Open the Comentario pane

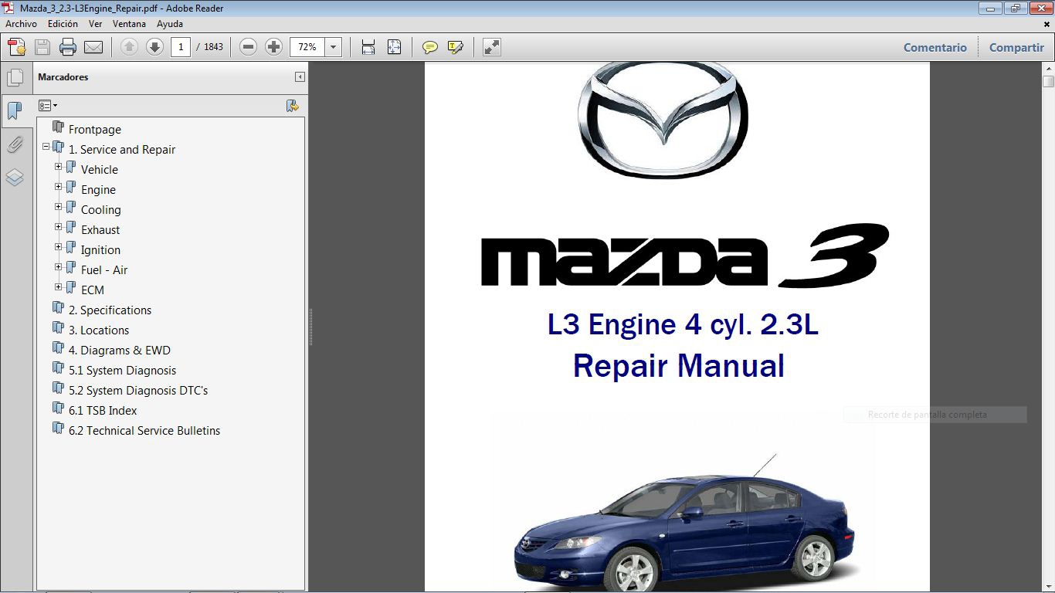pyautogui.click(x=935, y=47)
